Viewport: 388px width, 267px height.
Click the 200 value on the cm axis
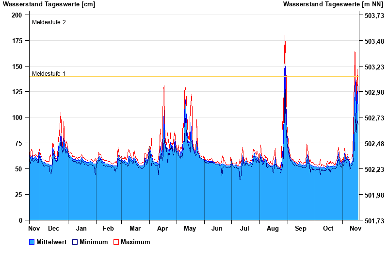click(x=17, y=15)
